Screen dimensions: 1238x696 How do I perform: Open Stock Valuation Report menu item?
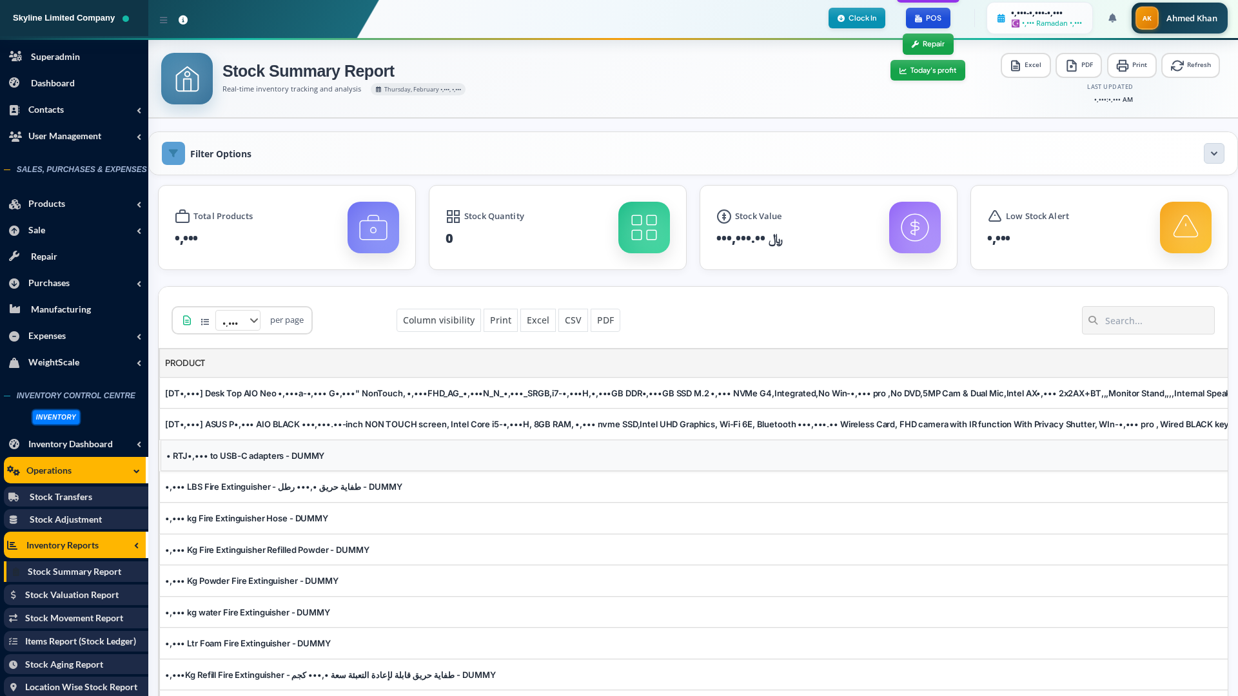click(72, 595)
